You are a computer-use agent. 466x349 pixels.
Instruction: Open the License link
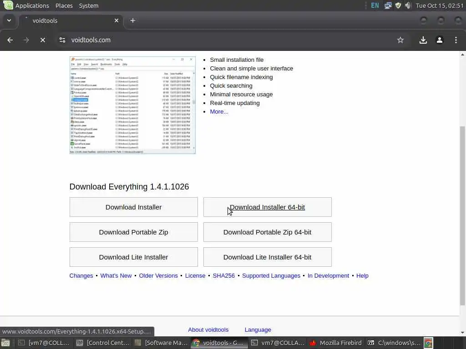[195, 276]
